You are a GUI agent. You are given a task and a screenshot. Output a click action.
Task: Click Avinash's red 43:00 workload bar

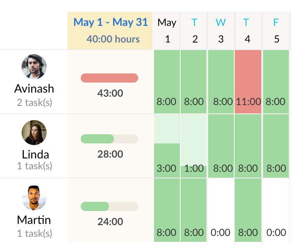pyautogui.click(x=109, y=78)
